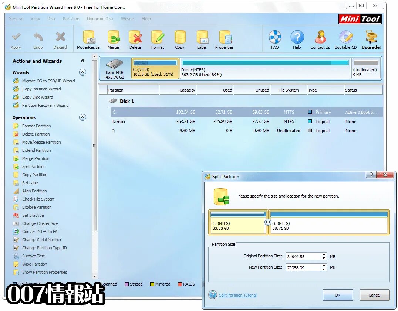Click Cancel in Split Partition dialog
Image resolution: width=398 pixels, height=311 pixels.
(374, 295)
